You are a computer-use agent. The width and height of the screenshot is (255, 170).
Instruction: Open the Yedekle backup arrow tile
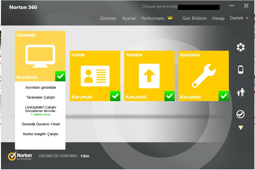pyautogui.click(x=149, y=76)
